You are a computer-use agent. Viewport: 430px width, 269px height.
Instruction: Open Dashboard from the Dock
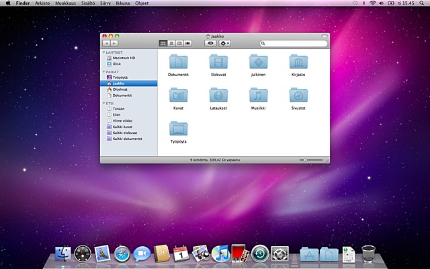click(83, 254)
